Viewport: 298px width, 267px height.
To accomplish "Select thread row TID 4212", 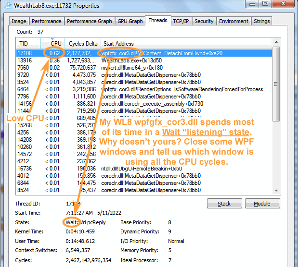I will pyautogui.click(x=144, y=161).
